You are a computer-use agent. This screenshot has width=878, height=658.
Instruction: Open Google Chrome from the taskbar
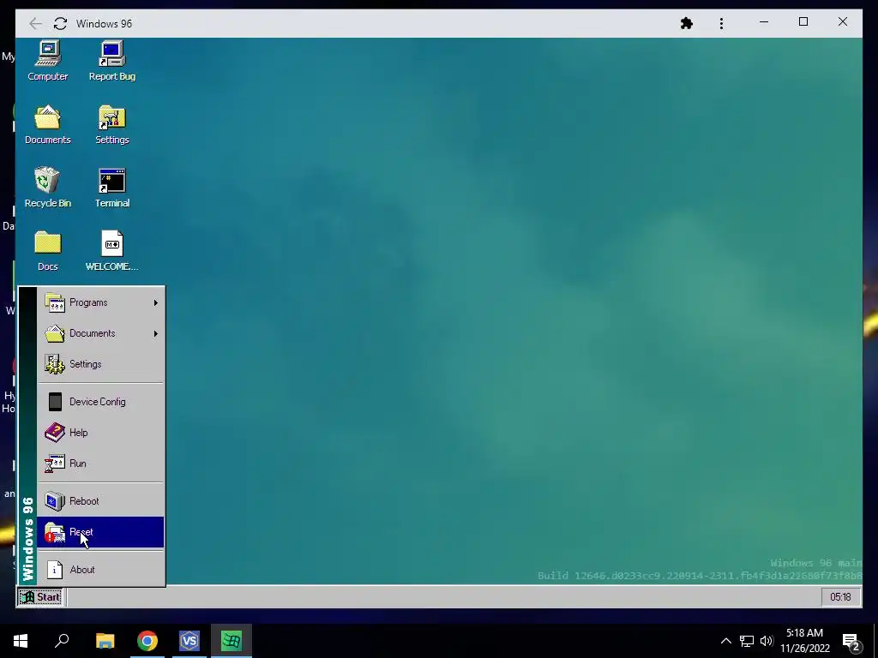tap(147, 641)
